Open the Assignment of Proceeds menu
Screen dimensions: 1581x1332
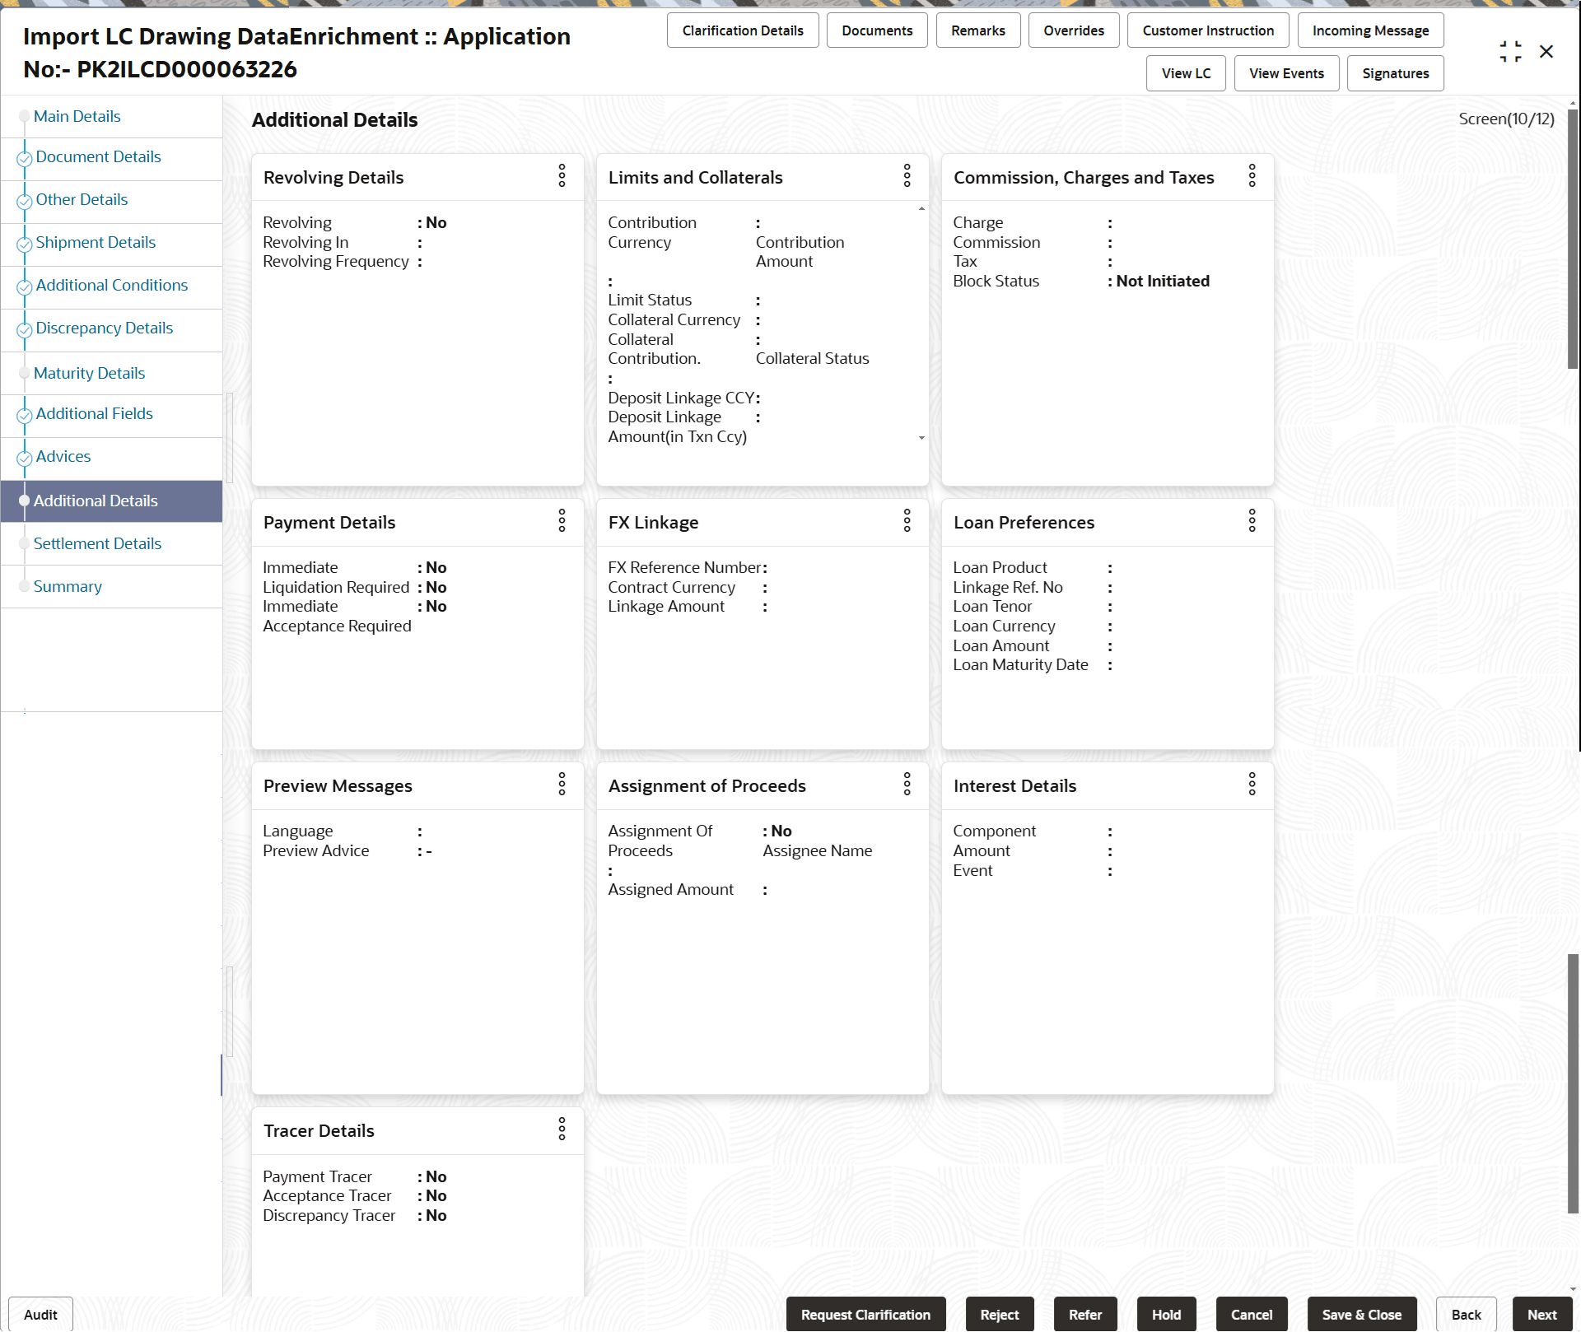coord(907,784)
